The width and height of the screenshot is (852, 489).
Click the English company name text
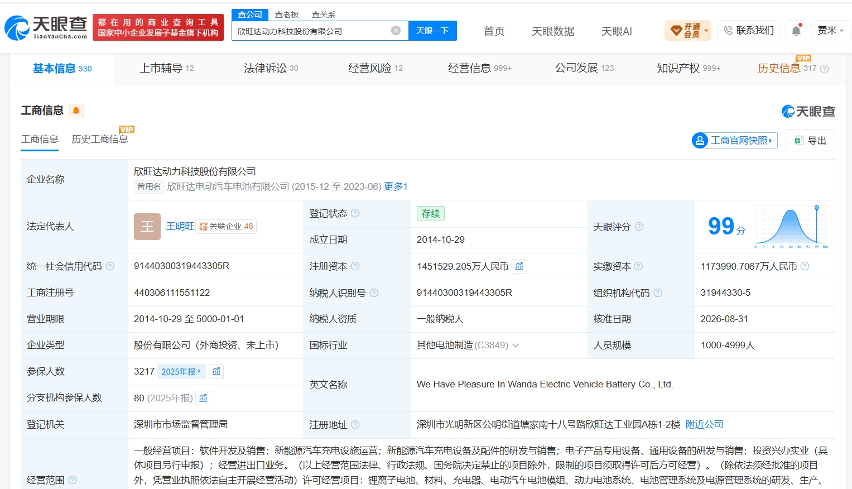coord(545,385)
